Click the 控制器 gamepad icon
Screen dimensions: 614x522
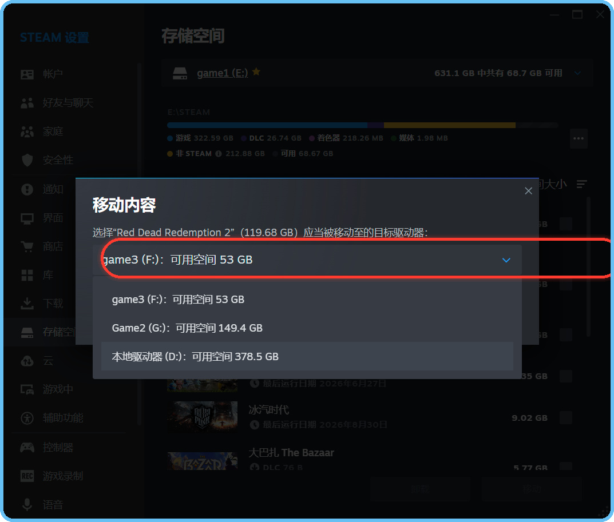27,447
